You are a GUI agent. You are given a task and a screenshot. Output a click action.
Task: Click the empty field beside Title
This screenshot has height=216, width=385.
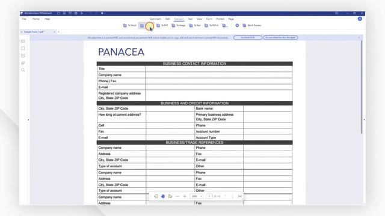click(218, 69)
